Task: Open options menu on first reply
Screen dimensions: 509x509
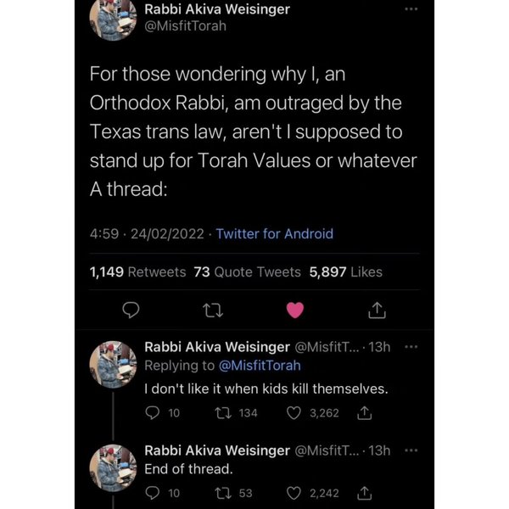Action: [x=411, y=348]
